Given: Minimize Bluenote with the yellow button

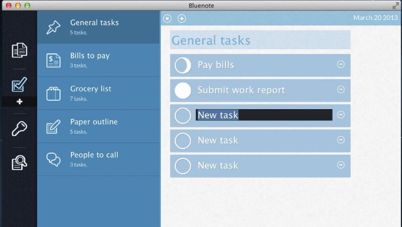Looking at the screenshot, I should 18,5.
